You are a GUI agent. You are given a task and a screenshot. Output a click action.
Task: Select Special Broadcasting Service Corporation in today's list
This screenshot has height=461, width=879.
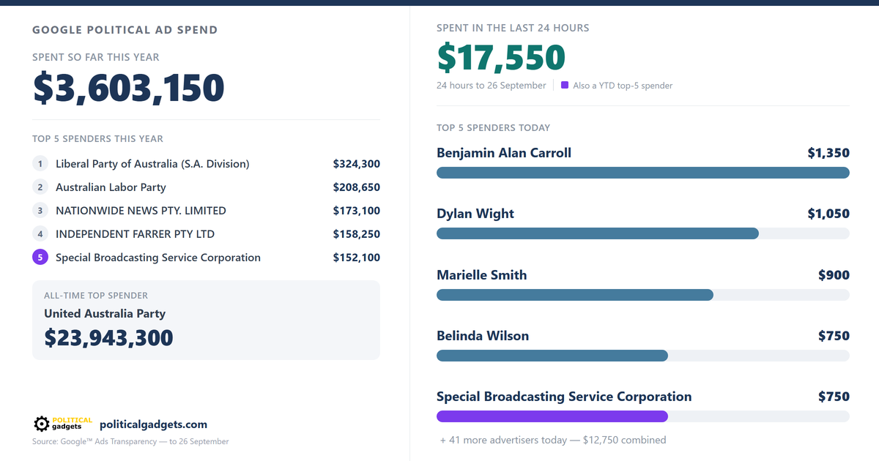[564, 397]
